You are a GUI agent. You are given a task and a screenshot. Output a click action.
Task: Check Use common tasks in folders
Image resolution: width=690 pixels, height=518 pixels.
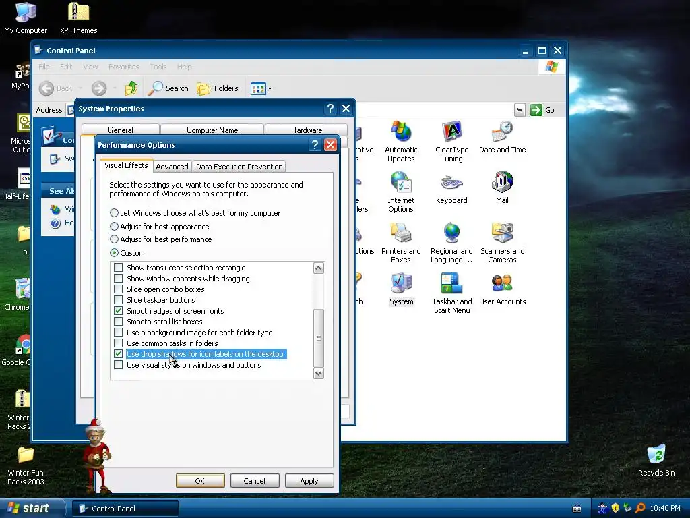pos(119,343)
